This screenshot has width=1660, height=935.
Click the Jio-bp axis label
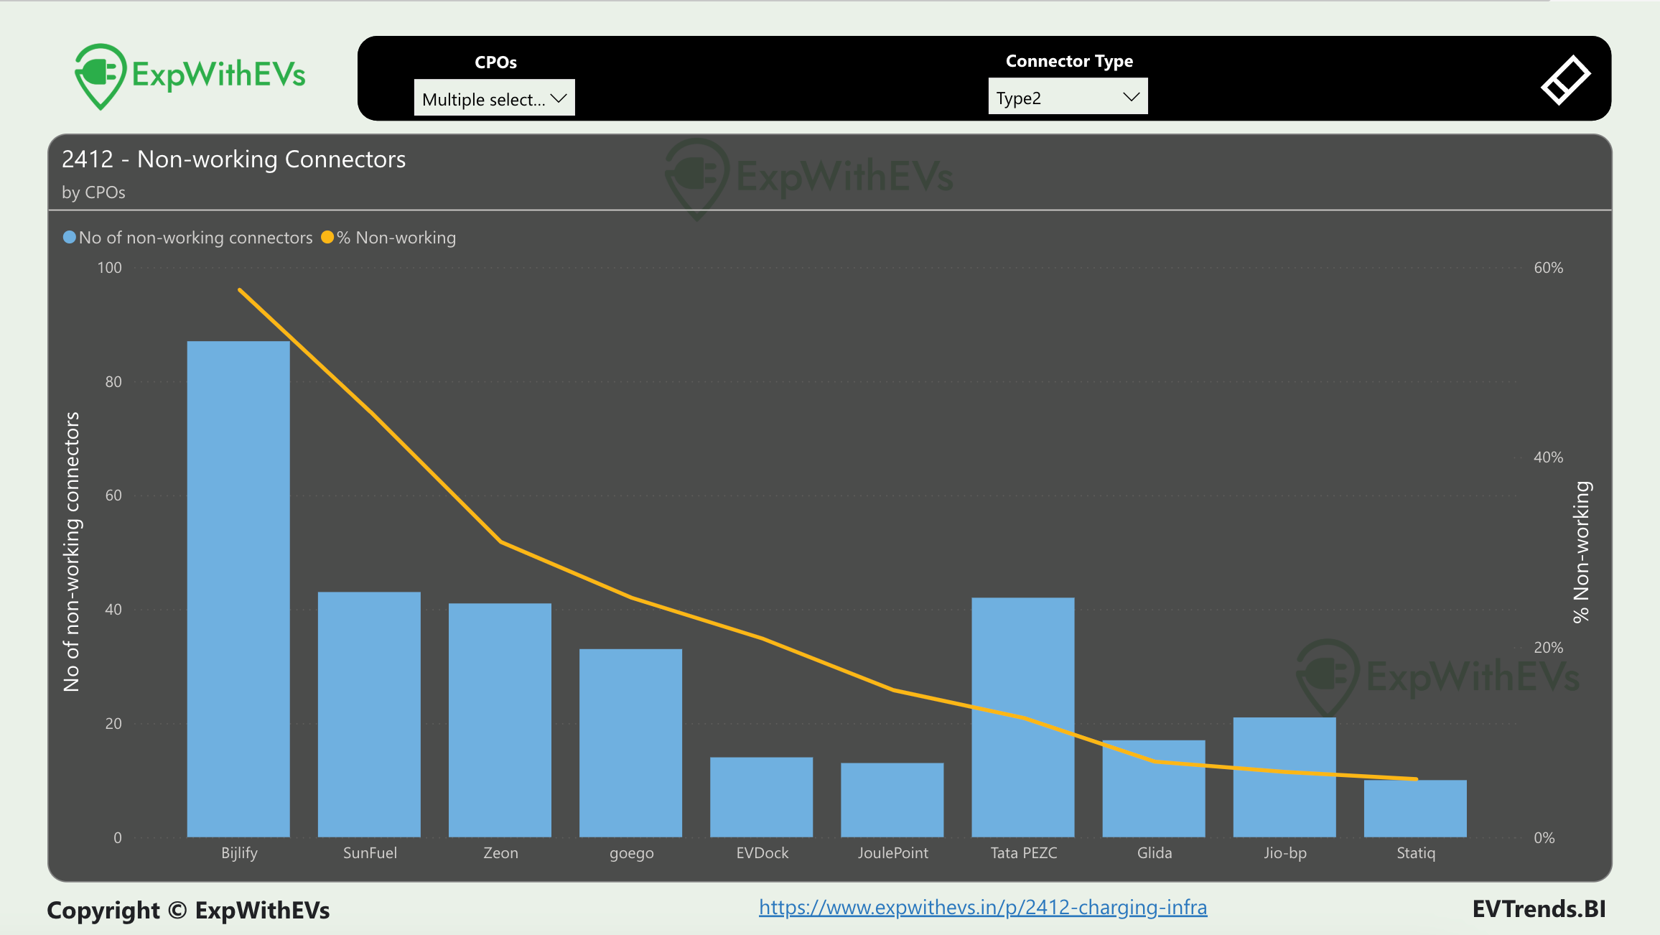(x=1285, y=854)
